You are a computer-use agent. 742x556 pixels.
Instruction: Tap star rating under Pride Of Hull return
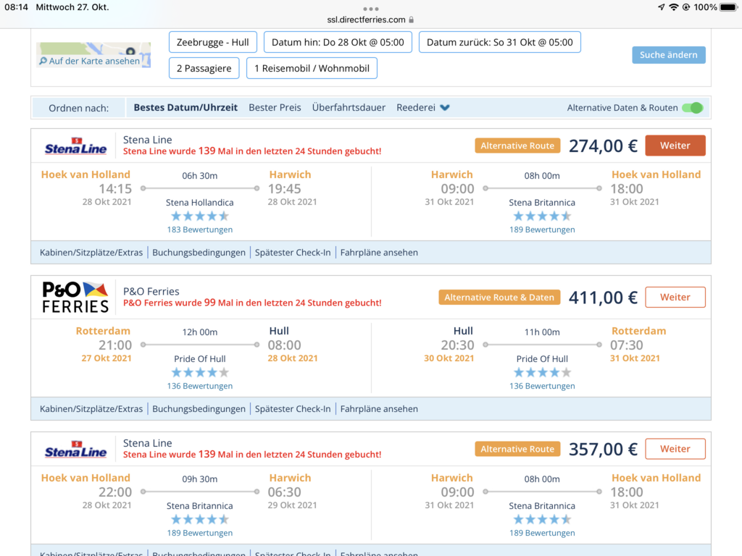(542, 373)
